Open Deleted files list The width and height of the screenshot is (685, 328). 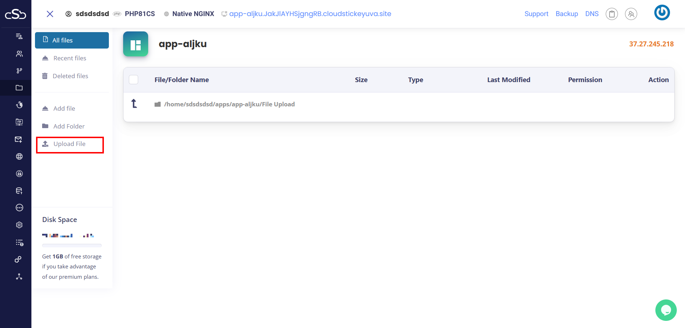(70, 76)
